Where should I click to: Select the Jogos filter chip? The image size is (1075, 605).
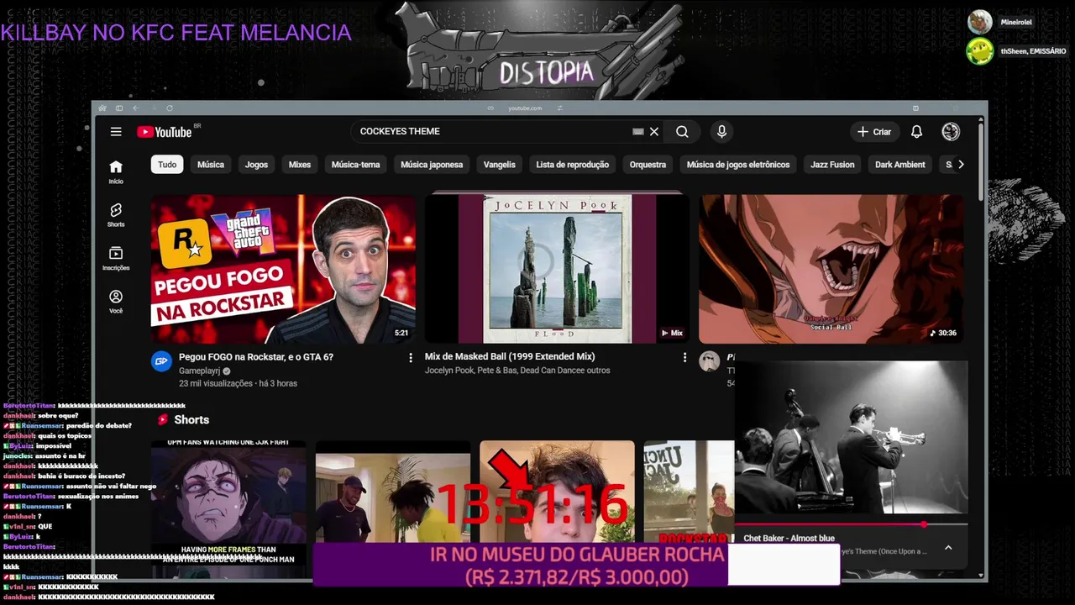pyautogui.click(x=256, y=165)
